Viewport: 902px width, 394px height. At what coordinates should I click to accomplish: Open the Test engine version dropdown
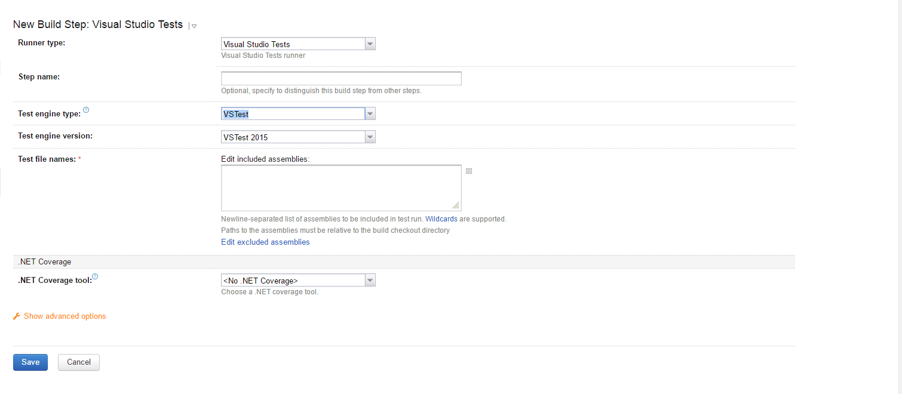tap(370, 136)
